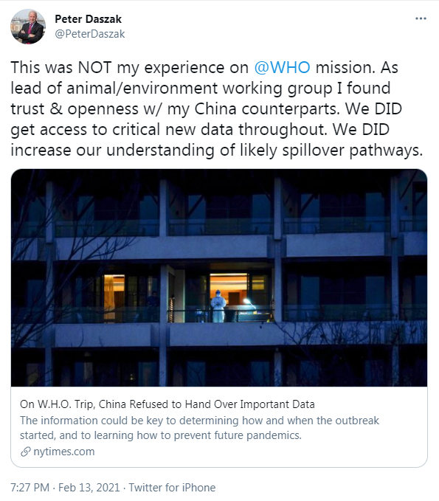This screenshot has width=439, height=501.
Task: Click the dark upper floor in photo
Action: (219, 204)
